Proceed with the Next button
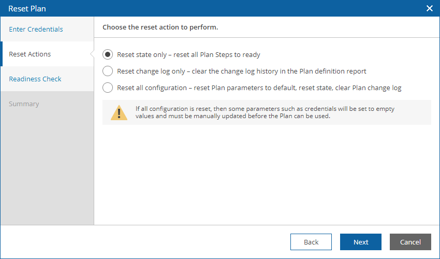This screenshot has width=440, height=259. (361, 242)
